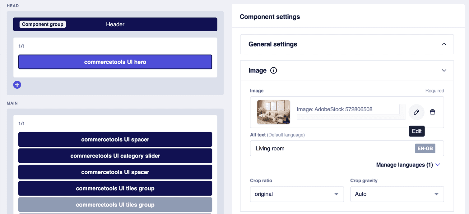Open the Crop gravity dropdown
Image resolution: width=469 pixels, height=214 pixels.
pyautogui.click(x=397, y=194)
